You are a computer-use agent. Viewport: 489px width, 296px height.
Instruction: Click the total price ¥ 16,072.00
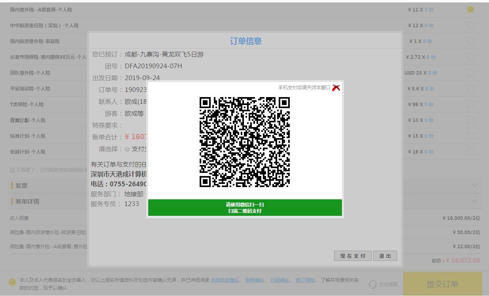tap(463, 260)
